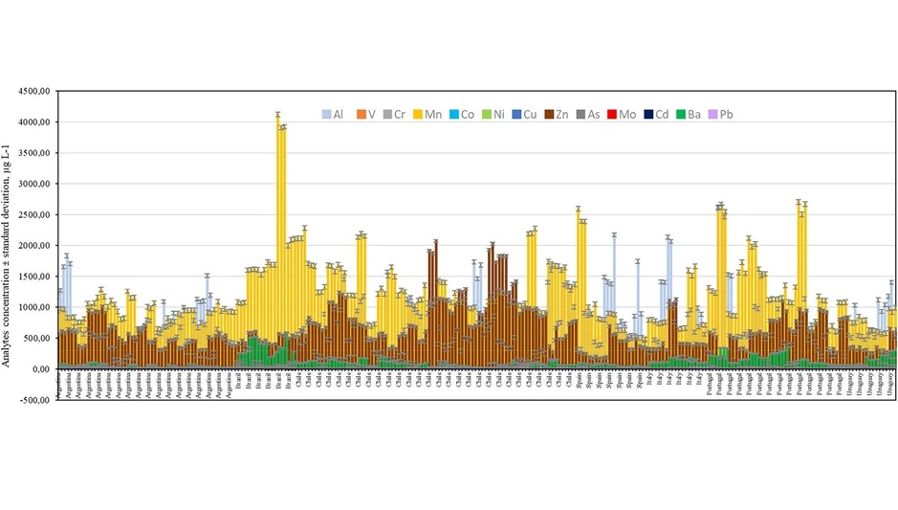
Task: Click the 1000,00 y-axis label
Action: coord(34,307)
